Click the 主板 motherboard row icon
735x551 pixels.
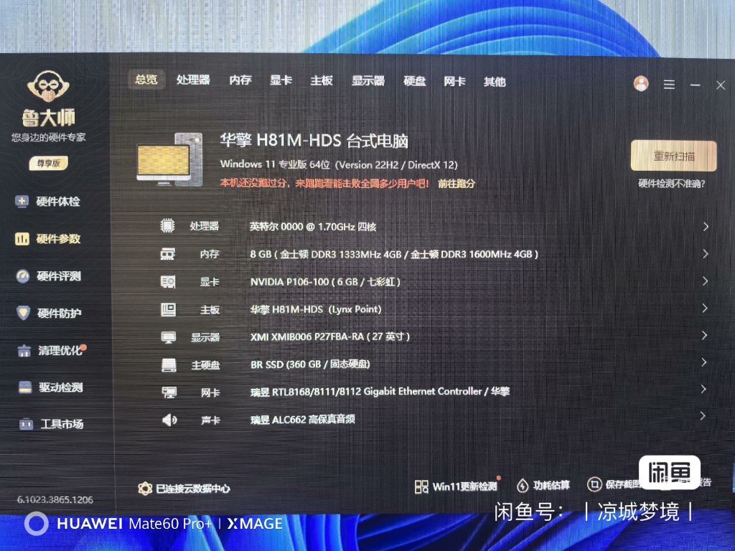click(168, 309)
